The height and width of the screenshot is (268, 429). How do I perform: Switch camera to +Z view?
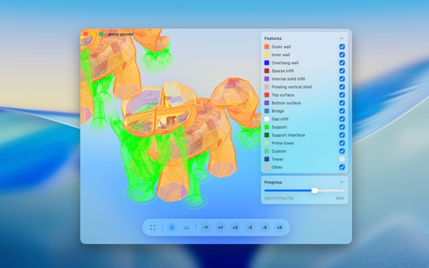tap(235, 227)
